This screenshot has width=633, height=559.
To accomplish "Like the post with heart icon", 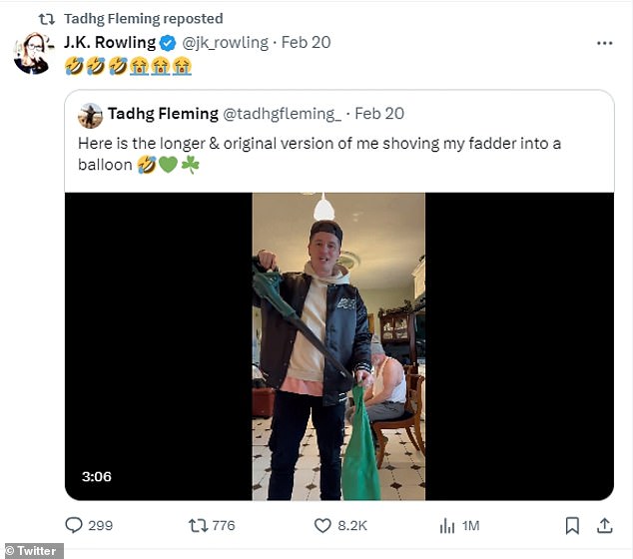I will pyautogui.click(x=322, y=525).
